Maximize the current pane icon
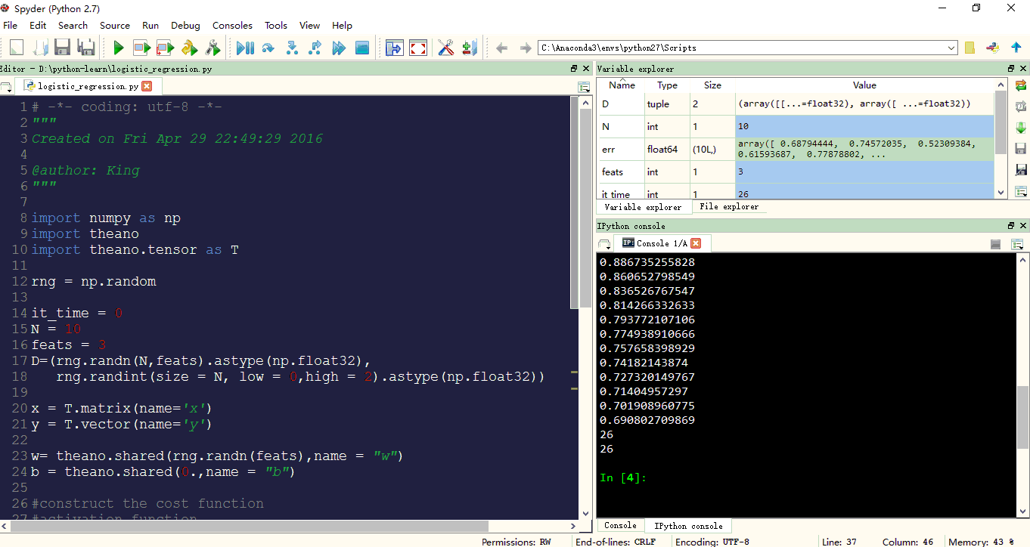This screenshot has width=1030, height=547. pos(395,48)
